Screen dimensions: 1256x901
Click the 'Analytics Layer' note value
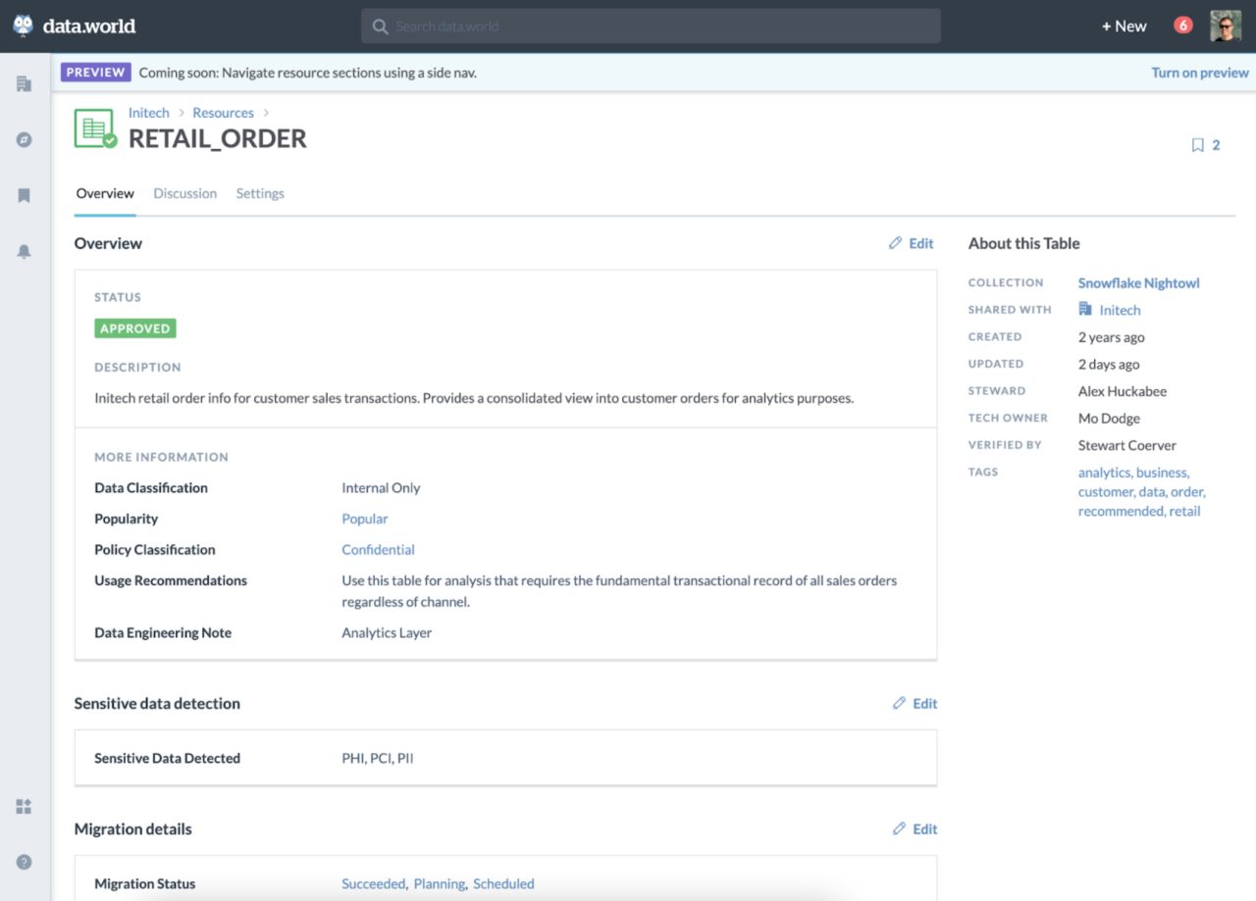pyautogui.click(x=387, y=632)
